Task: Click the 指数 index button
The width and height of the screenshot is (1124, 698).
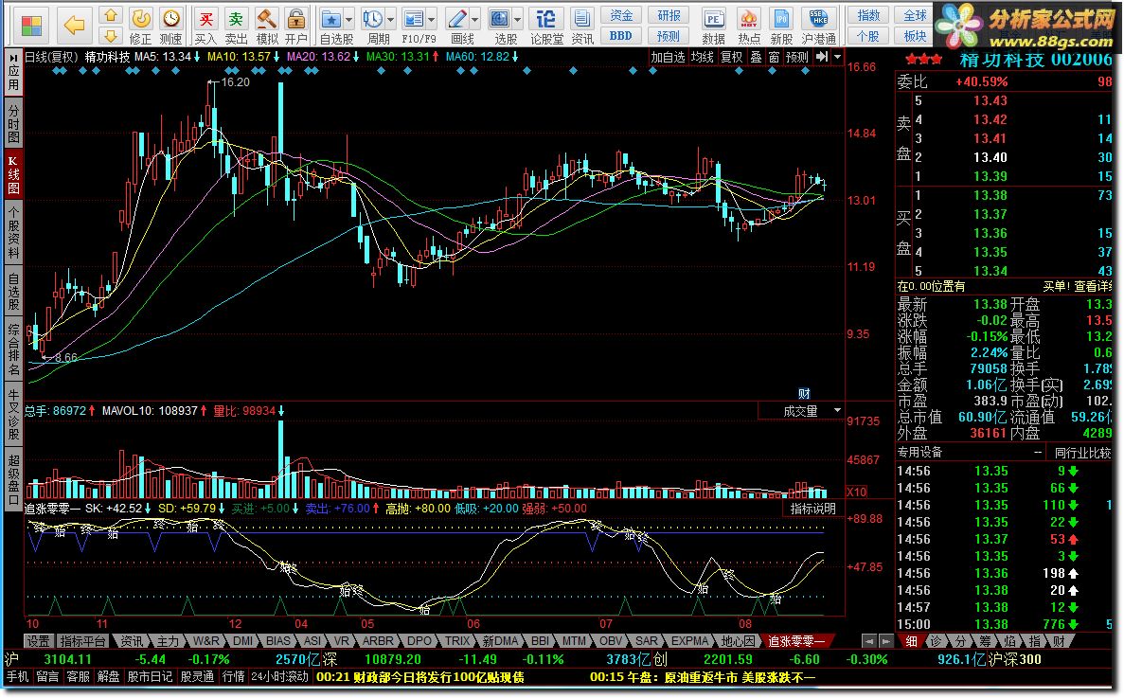Action: click(x=869, y=16)
